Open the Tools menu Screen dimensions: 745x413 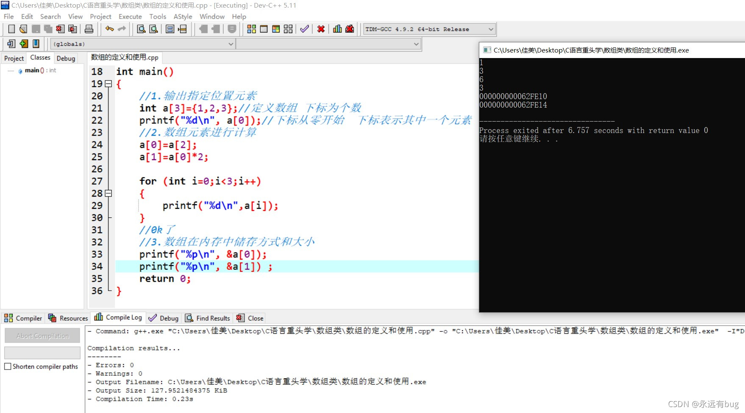tap(158, 17)
